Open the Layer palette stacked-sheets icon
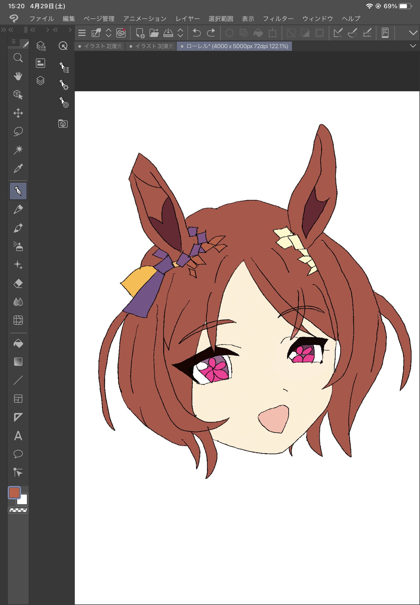The width and height of the screenshot is (420, 605). pyautogui.click(x=40, y=80)
